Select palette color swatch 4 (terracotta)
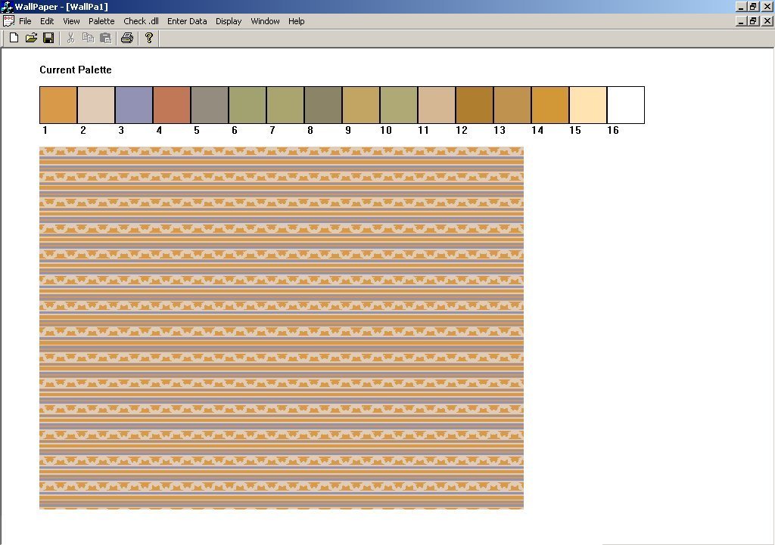775x545 pixels. pyautogui.click(x=172, y=105)
